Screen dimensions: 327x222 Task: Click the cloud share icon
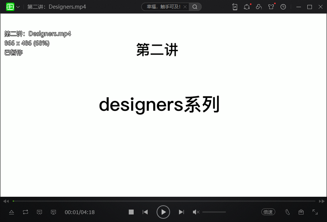point(259,7)
